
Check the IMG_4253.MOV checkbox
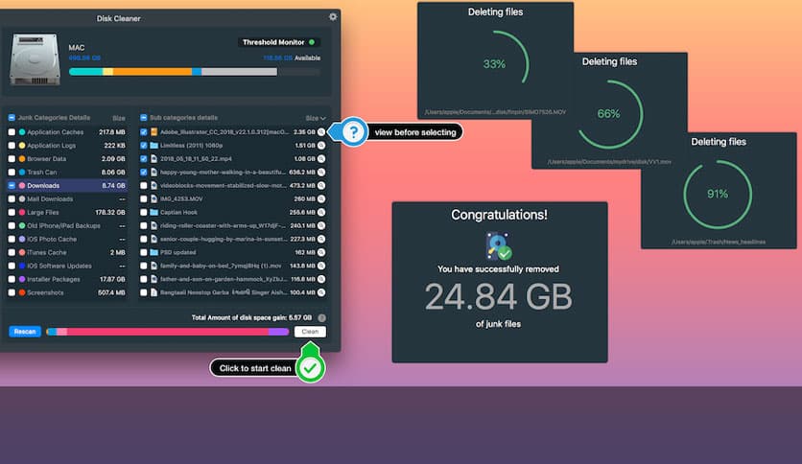click(x=144, y=198)
